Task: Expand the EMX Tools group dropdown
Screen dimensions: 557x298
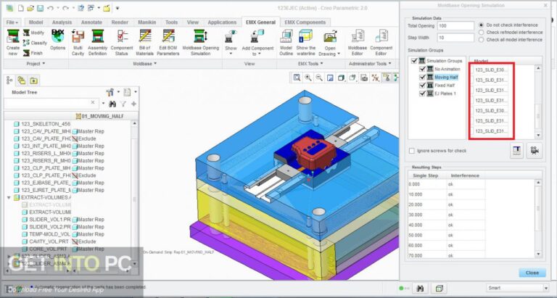Action: tap(310, 64)
